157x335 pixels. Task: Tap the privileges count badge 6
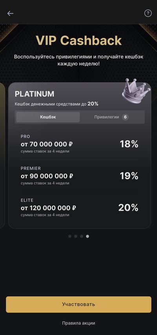pos(125,117)
